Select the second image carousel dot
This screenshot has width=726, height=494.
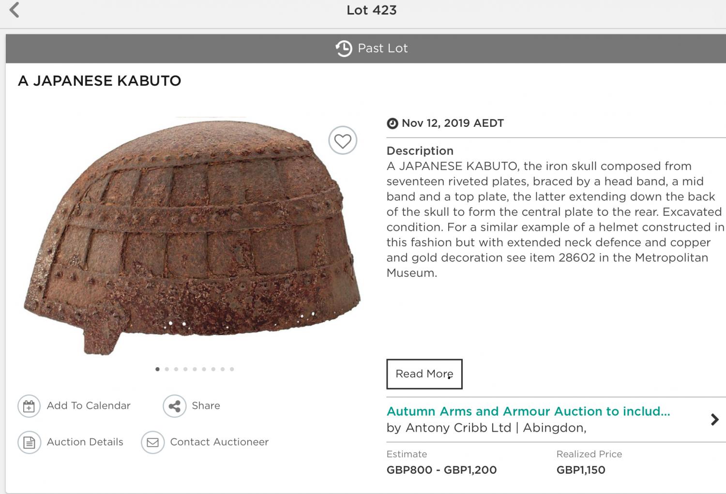click(167, 369)
